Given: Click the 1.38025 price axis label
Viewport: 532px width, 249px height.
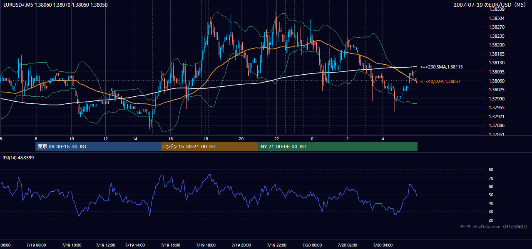Looking at the screenshot, I should coord(497,90).
